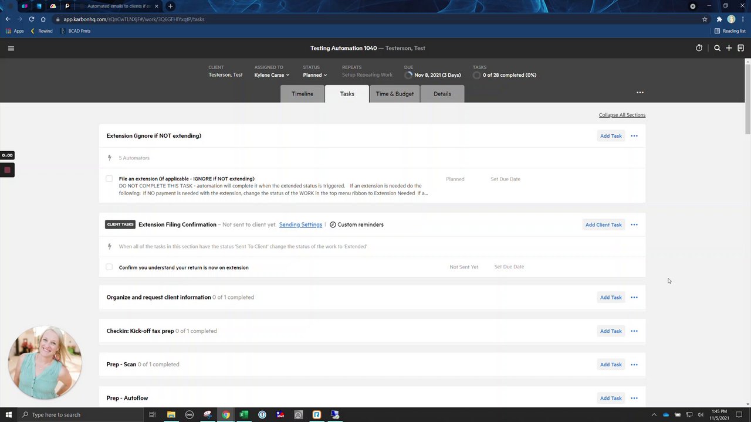Stop the screen recording with the red button
The height and width of the screenshot is (422, 751).
pos(7,170)
